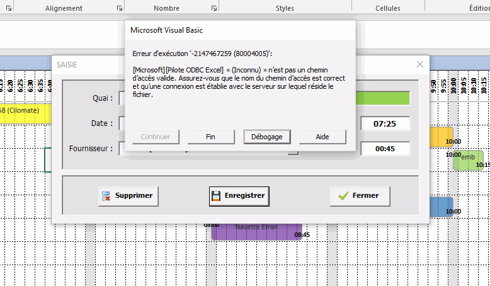Click the Styles ribbon group label
The image size is (490, 286).
click(x=285, y=8)
